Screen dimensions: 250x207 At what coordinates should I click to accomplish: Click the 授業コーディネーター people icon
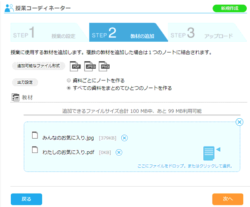tap(9, 8)
